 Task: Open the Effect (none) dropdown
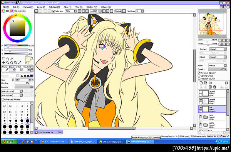click(x=225, y=57)
